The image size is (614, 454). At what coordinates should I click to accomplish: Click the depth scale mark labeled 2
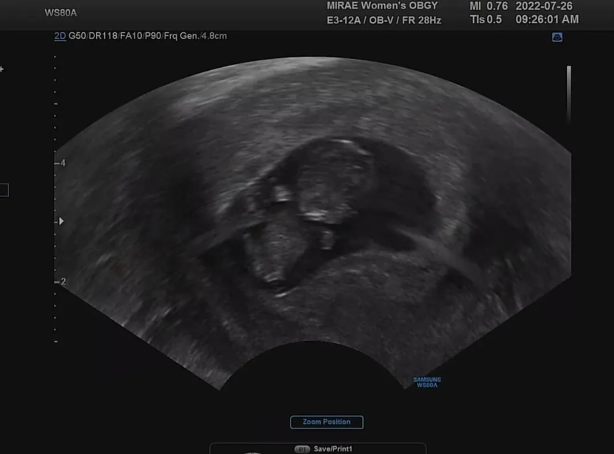pos(61,282)
